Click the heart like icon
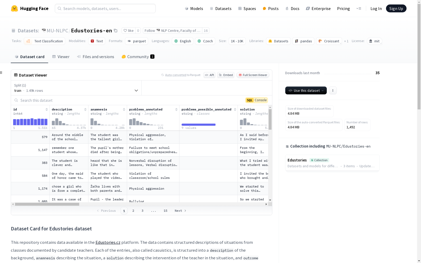 click(125, 31)
